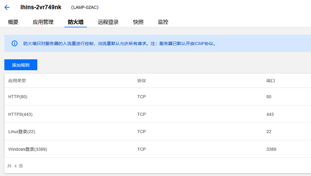Select the HTTPS(443) row label
The image size is (311, 176).
(20, 114)
